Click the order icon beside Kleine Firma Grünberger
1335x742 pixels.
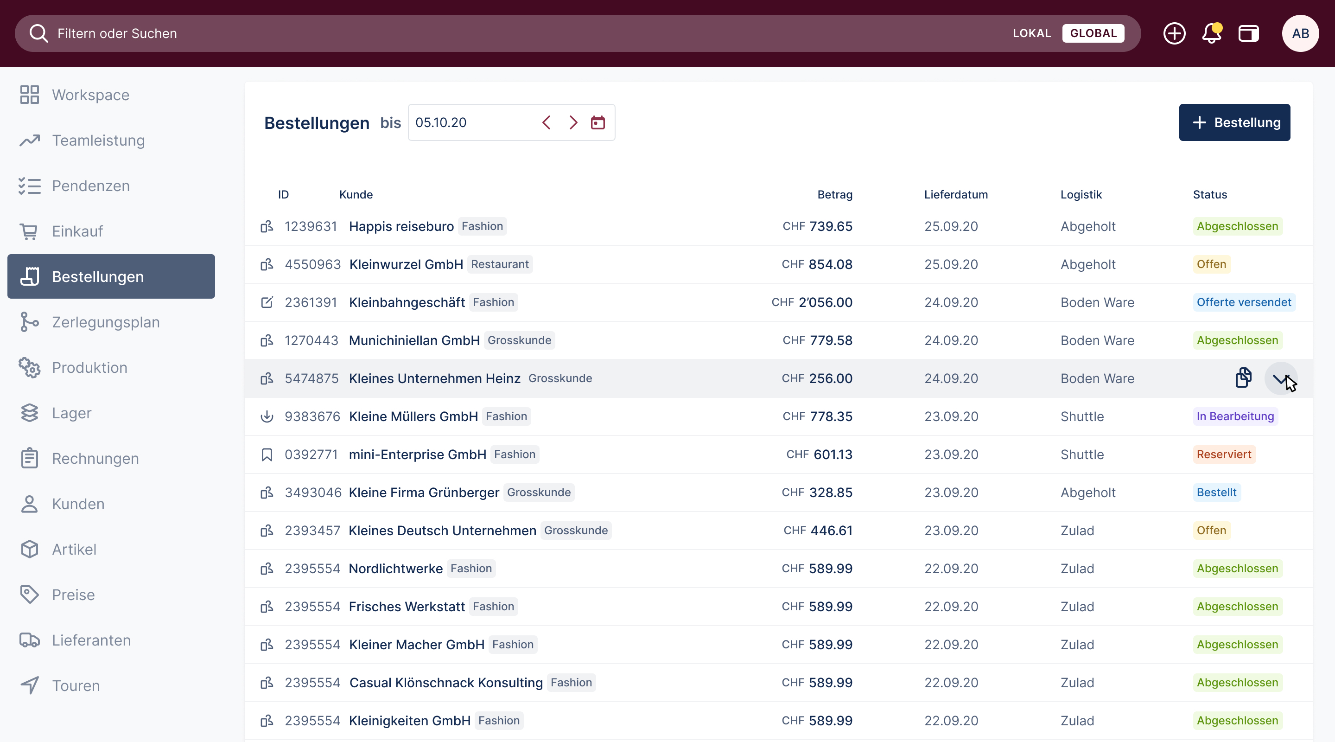(267, 493)
